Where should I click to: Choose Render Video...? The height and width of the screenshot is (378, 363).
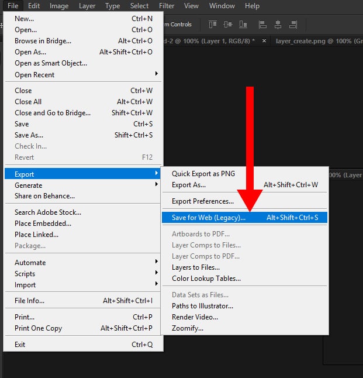pos(244,317)
